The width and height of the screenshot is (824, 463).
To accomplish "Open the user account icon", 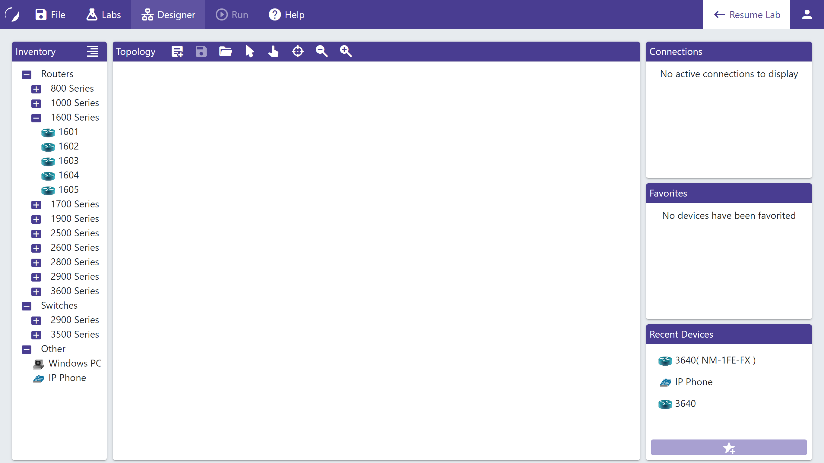I will click(807, 15).
